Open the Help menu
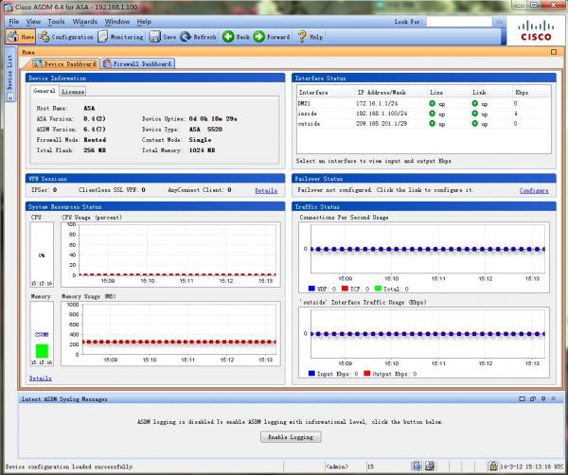 [144, 22]
